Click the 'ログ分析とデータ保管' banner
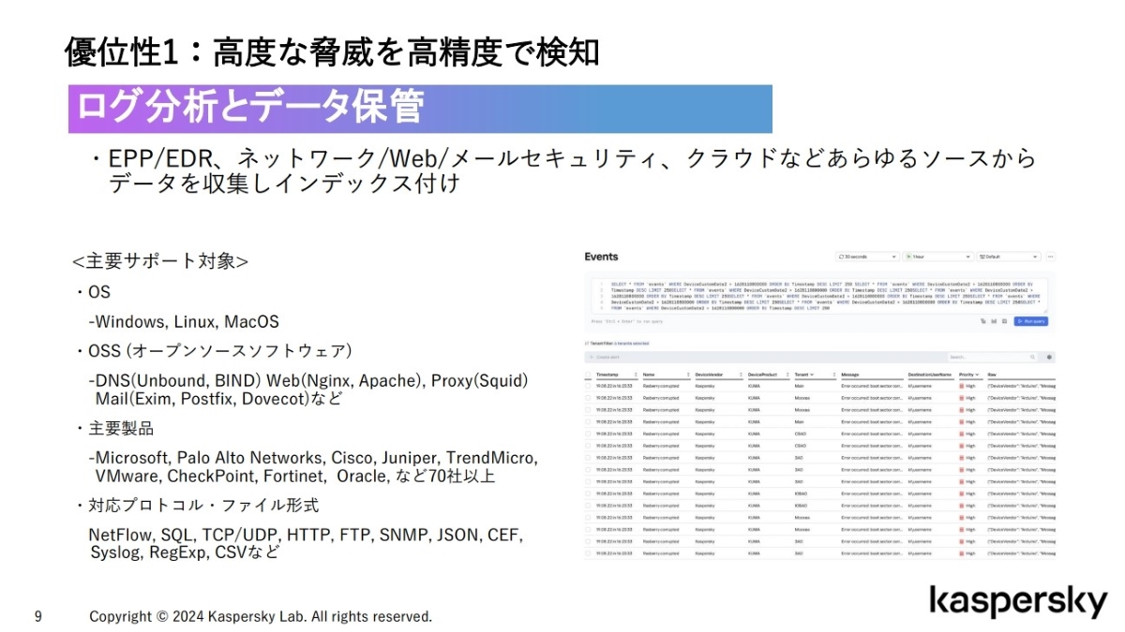 (x=420, y=109)
